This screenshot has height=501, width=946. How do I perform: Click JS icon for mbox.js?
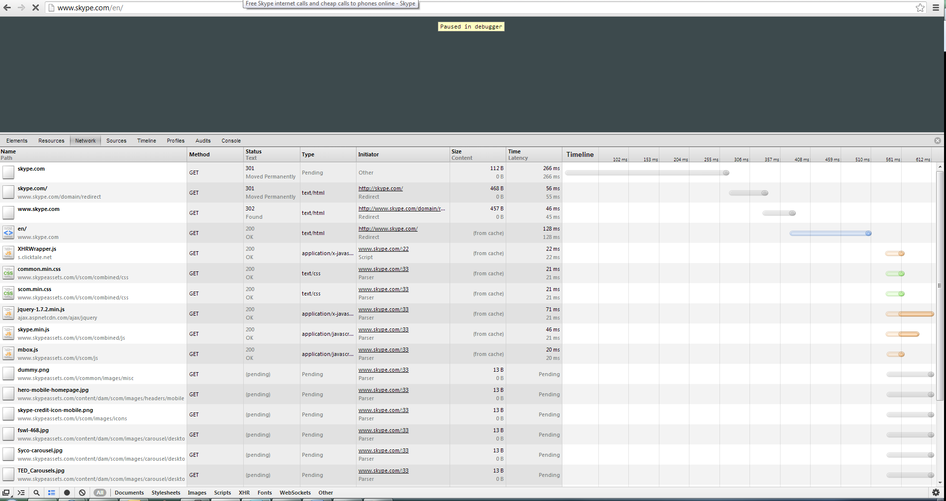[8, 354]
